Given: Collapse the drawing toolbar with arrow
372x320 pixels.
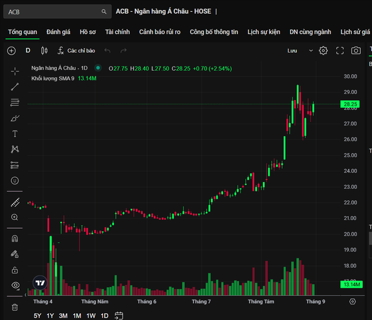Looking at the screenshot, I should tap(25, 295).
